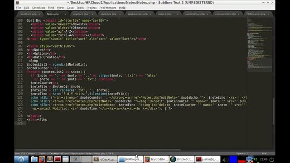
Task: Click the horizontal editor scrollbar
Action: point(98,150)
